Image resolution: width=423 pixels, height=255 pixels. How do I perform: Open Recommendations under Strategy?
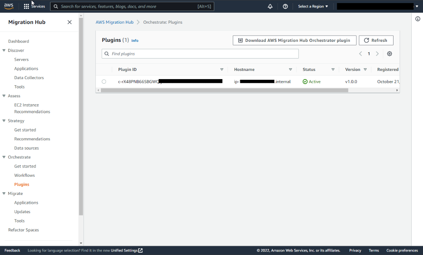click(x=32, y=139)
